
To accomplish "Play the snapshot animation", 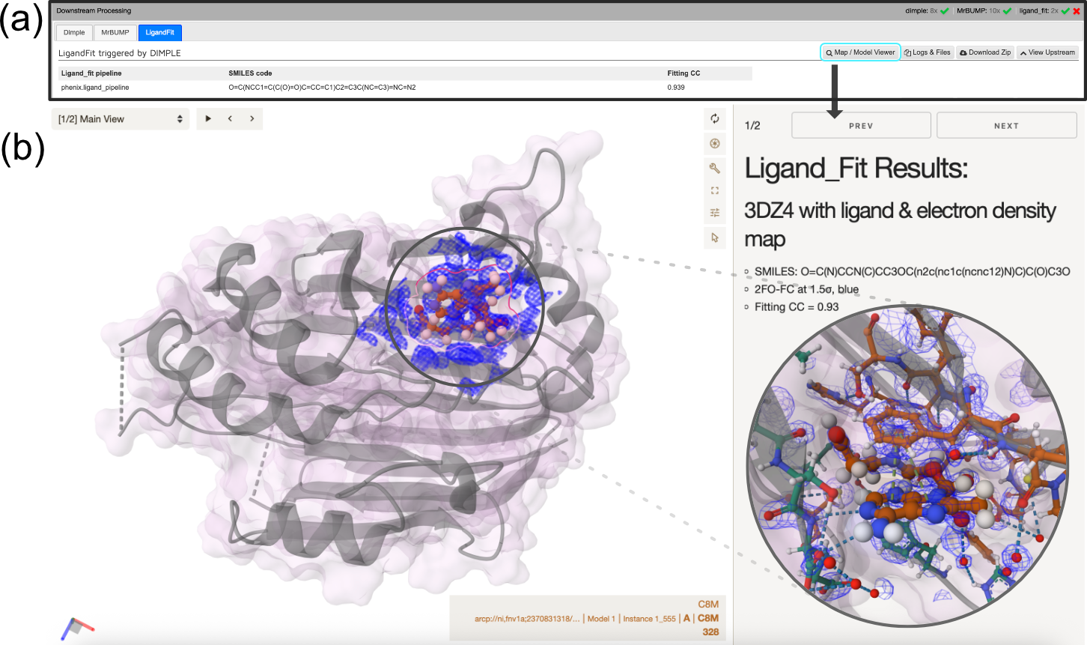I will (208, 118).
